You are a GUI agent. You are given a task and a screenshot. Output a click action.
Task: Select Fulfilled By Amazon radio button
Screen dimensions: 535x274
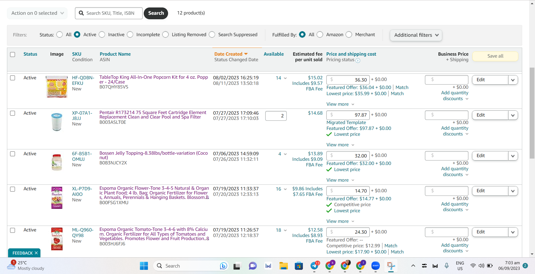tap(320, 34)
